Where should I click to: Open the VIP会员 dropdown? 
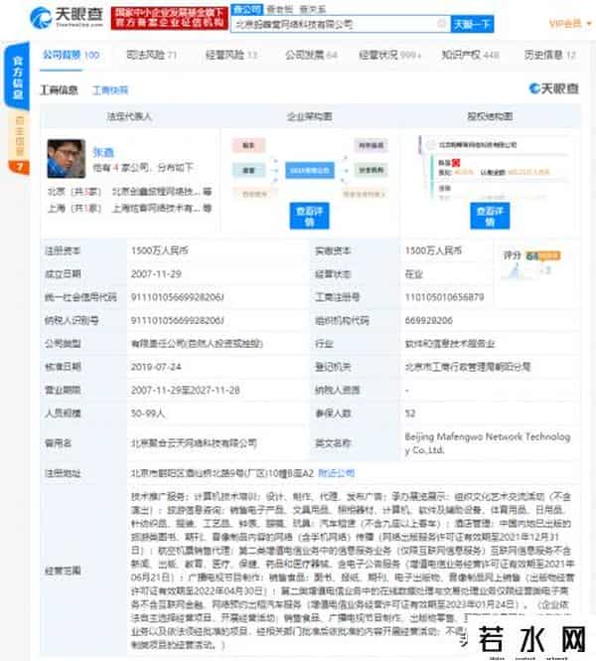tap(570, 24)
